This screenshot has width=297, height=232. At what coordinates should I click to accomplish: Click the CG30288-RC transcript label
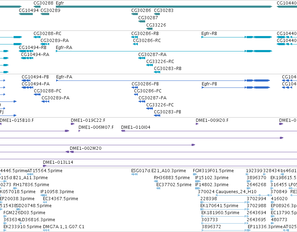coord(47,33)
